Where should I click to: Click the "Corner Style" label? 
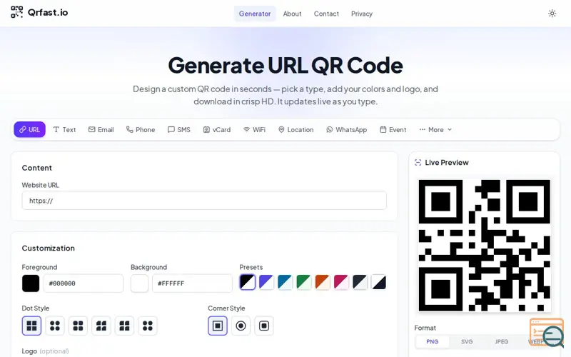coord(226,308)
